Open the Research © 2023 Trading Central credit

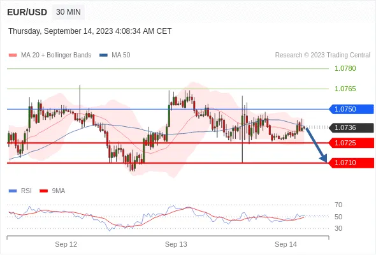[x=322, y=55]
